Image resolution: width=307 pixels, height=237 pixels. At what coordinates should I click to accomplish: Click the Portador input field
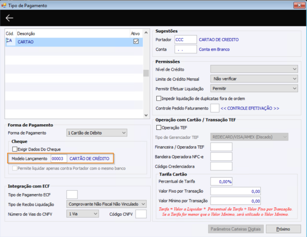coord(186,40)
